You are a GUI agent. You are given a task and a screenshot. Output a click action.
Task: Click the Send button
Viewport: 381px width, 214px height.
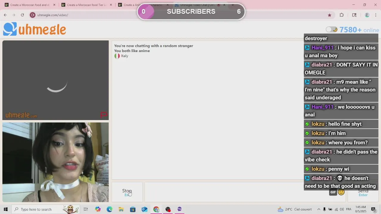363,193
